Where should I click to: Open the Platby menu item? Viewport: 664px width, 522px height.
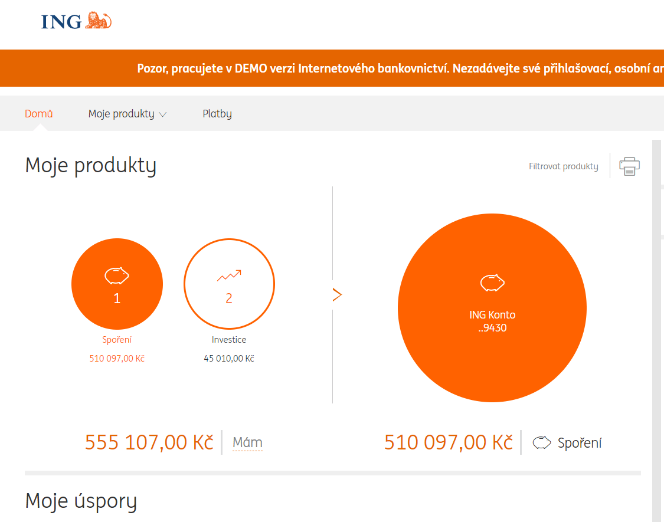217,114
